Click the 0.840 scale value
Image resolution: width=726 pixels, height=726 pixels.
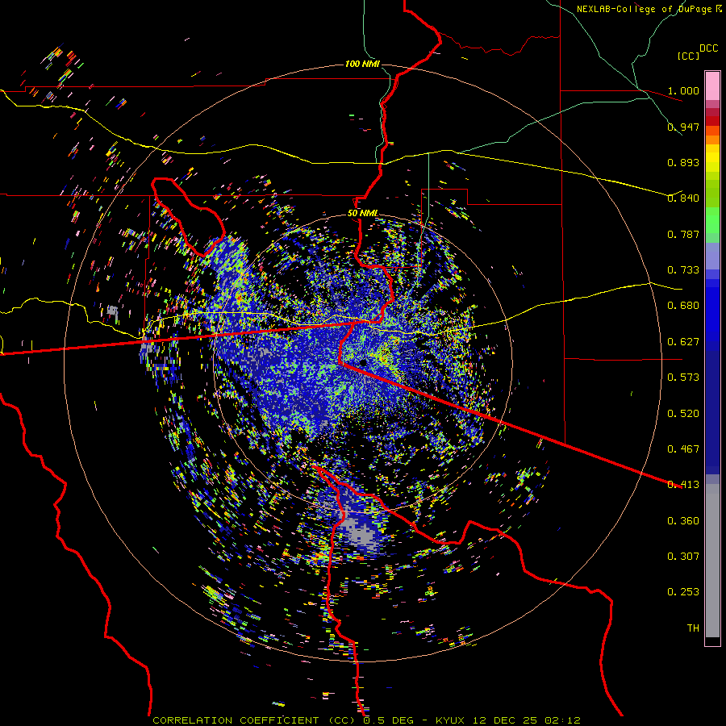pos(683,198)
